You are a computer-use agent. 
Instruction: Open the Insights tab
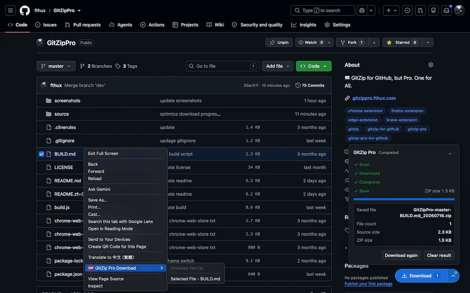click(x=304, y=25)
